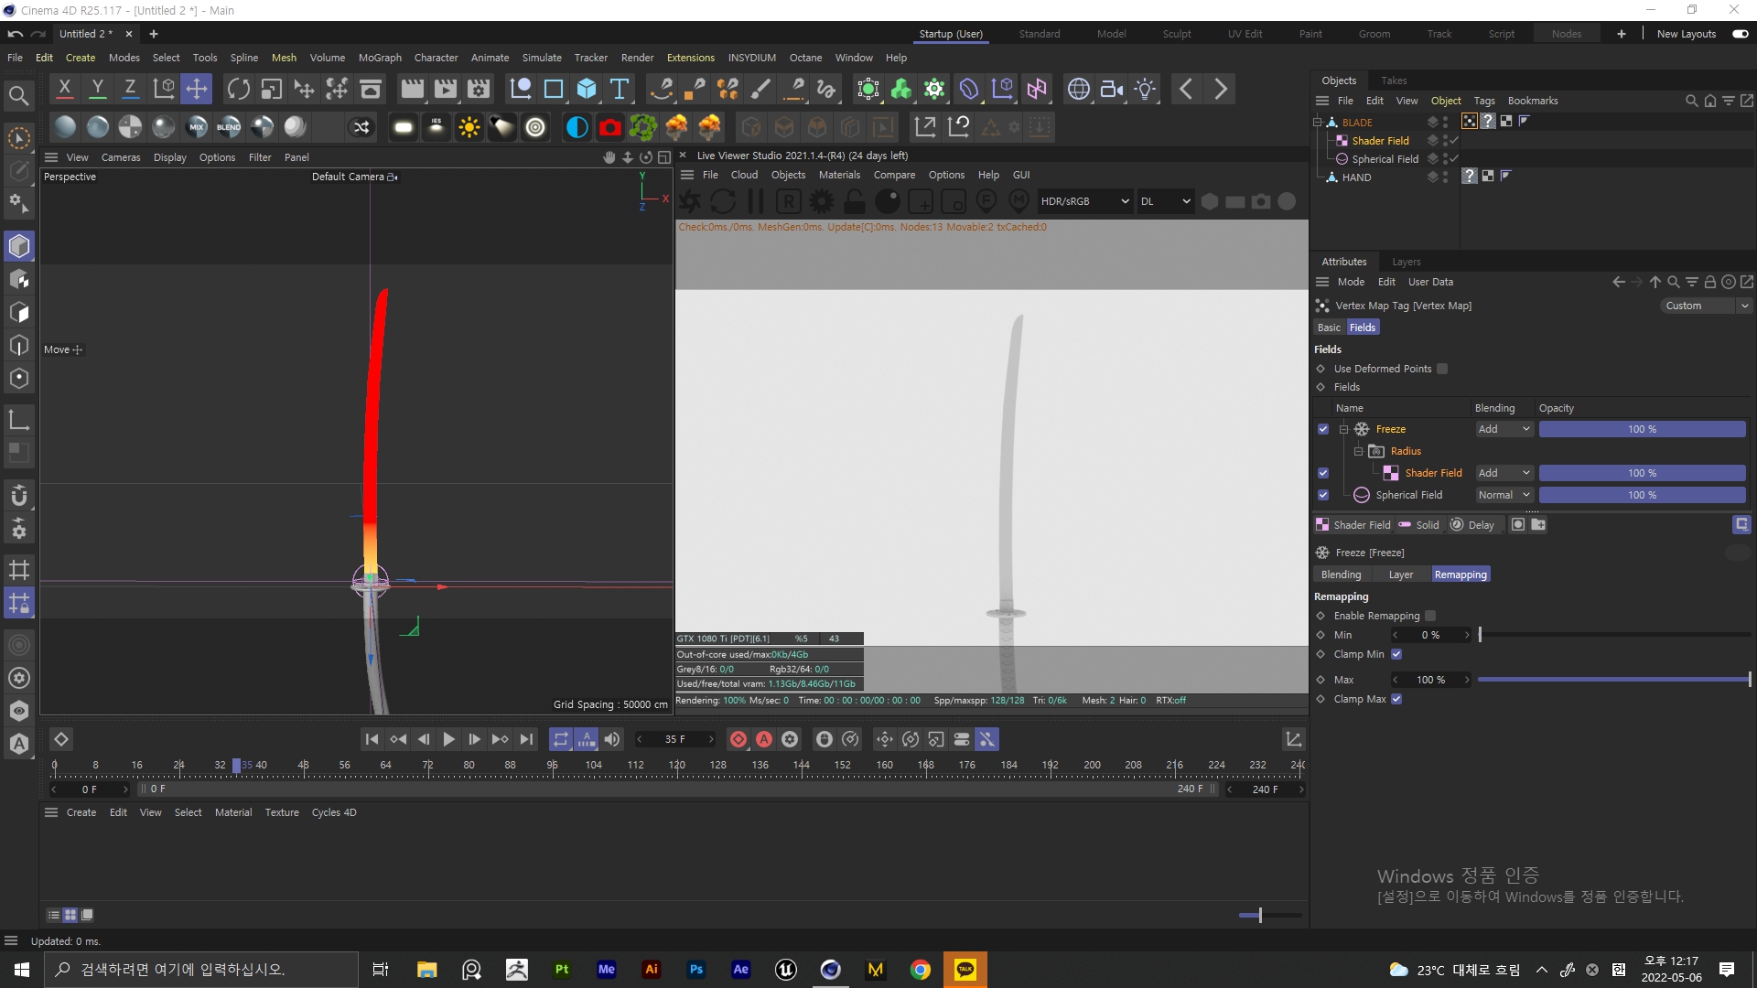The image size is (1757, 988).
Task: Toggle Z axis lock
Action: click(x=130, y=89)
